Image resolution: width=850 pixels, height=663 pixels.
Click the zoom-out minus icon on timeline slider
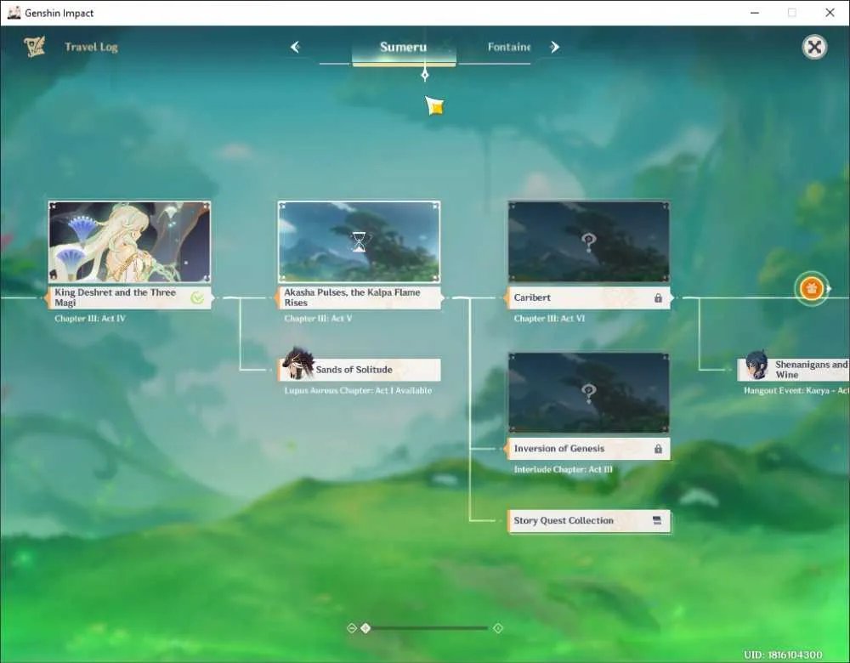351,628
